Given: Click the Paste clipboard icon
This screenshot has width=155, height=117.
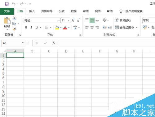Looking at the screenshot, I should (7, 20).
